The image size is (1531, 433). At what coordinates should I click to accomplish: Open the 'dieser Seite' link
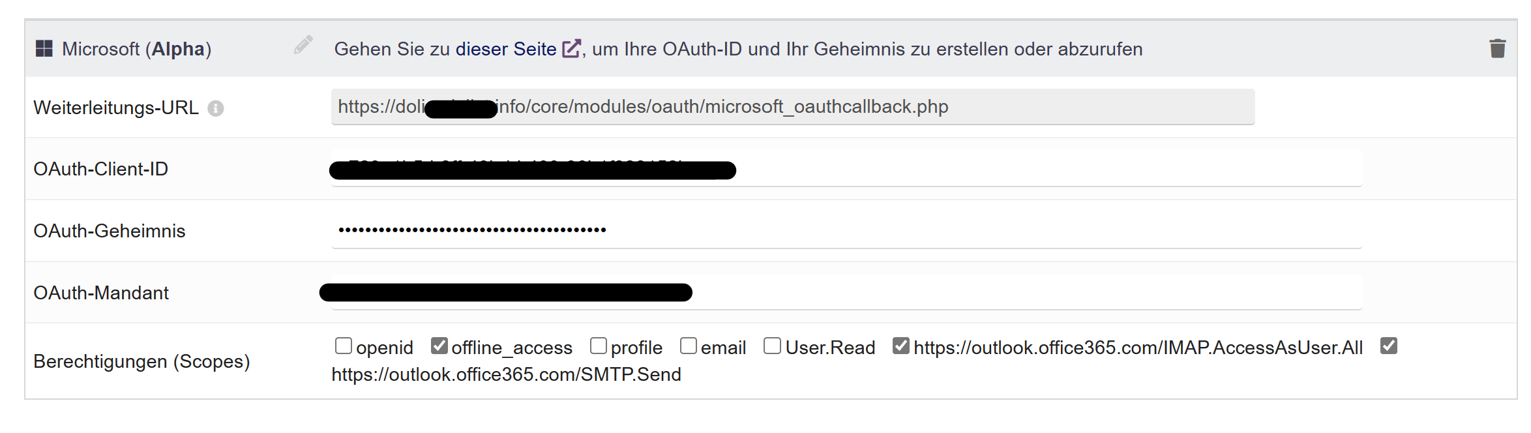tap(505, 49)
